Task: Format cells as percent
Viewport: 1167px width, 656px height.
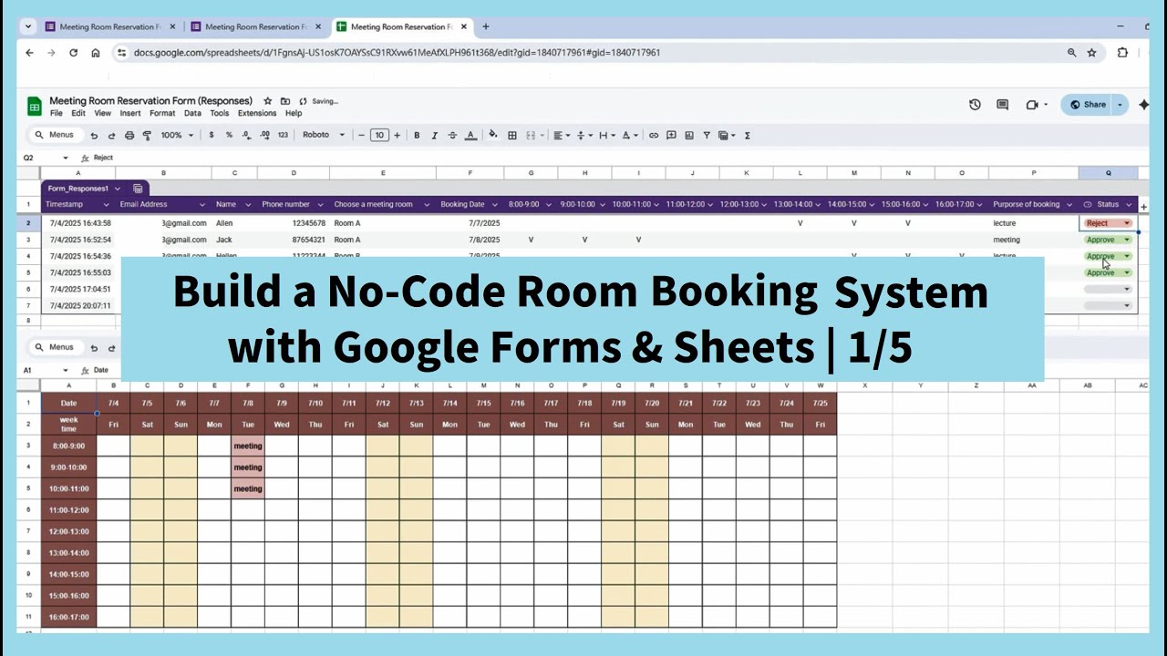Action: point(229,135)
